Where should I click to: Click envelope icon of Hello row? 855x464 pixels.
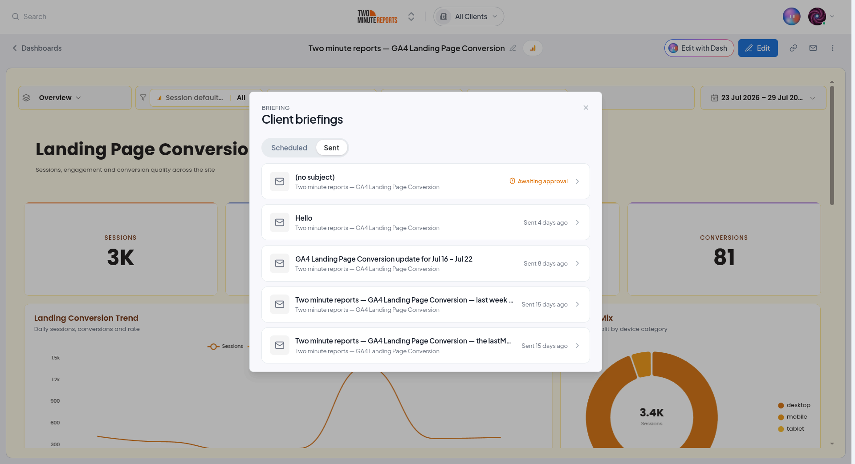(x=280, y=222)
